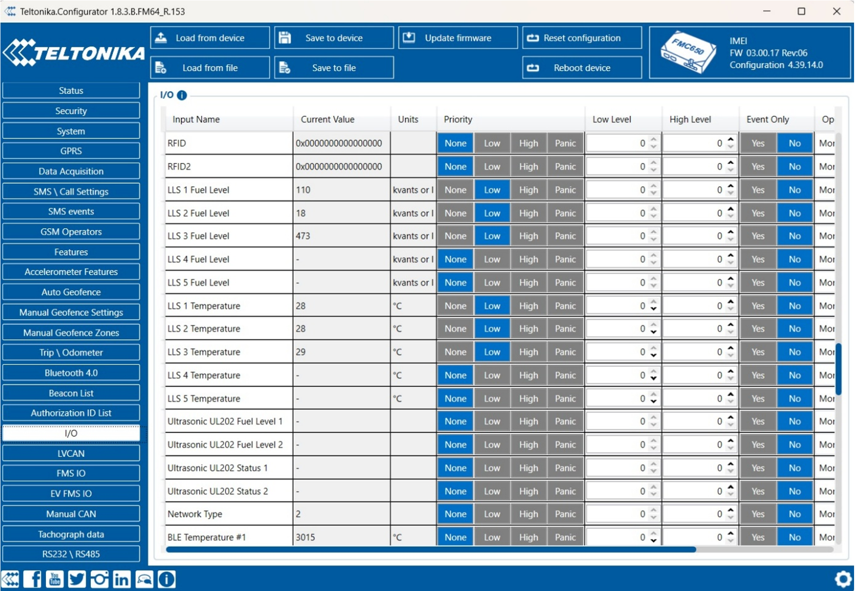Open the support chat icon in footer
The height and width of the screenshot is (591, 855).
coord(144,579)
